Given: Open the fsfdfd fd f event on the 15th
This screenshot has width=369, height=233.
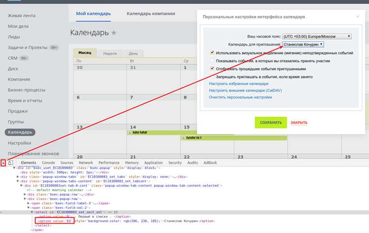Looking at the screenshot, I should pyautogui.click(x=234, y=138).
